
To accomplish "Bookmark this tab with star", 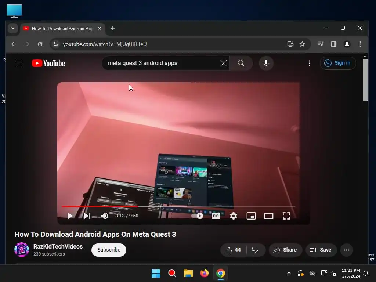I will tap(302, 44).
